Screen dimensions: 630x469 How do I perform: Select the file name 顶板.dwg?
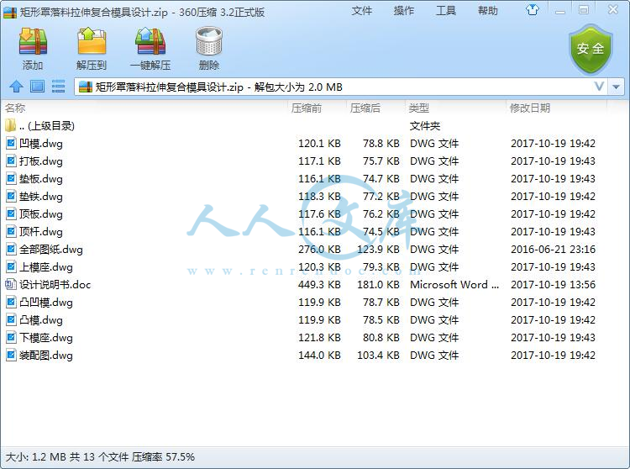tap(41, 214)
